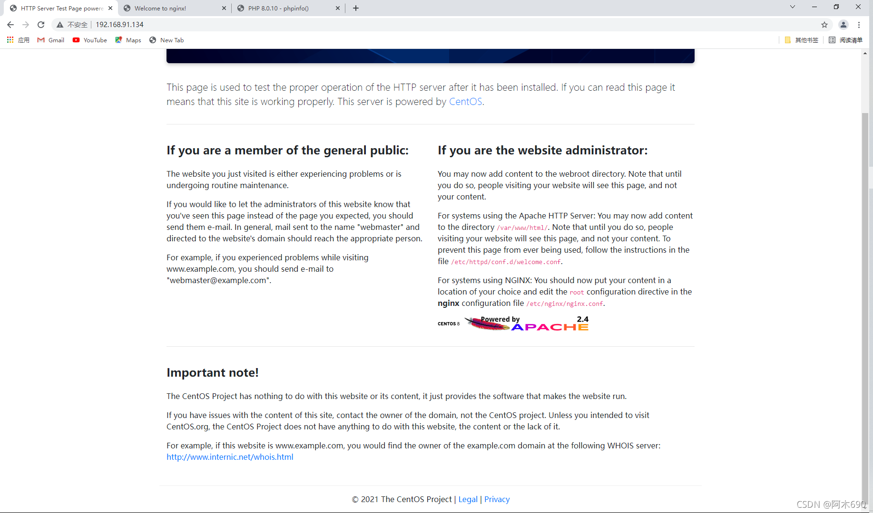
Task: Click the /etc/httpd/conf.d/welcome.conf path text
Action: (506, 262)
